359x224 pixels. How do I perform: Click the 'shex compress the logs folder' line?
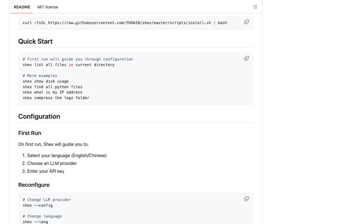tap(56, 98)
